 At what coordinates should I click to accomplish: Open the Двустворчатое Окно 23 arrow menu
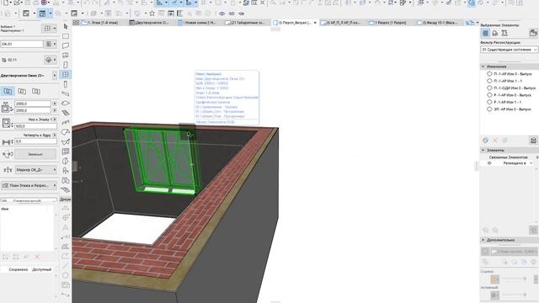pyautogui.click(x=54, y=75)
